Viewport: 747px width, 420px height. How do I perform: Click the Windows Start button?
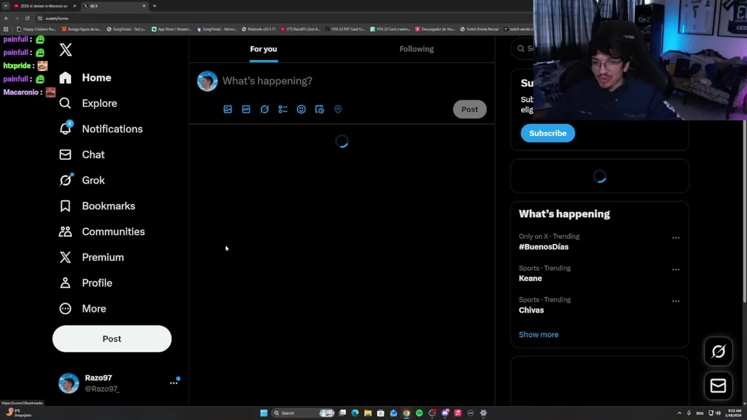(264, 413)
